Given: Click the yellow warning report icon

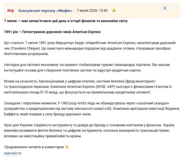Looking at the screenshot, I should click(x=114, y=10).
